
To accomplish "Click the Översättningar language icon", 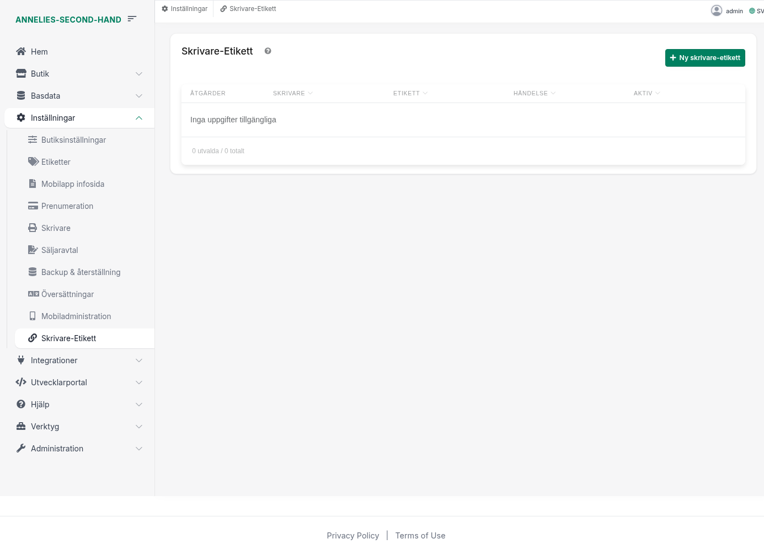I will pos(33,294).
